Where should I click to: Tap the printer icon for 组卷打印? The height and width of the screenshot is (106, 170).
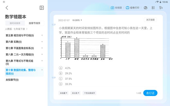point(127,8)
